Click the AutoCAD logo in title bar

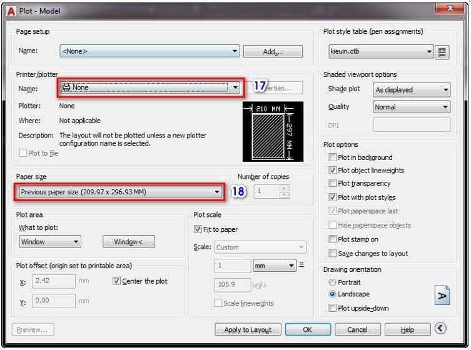(11, 11)
